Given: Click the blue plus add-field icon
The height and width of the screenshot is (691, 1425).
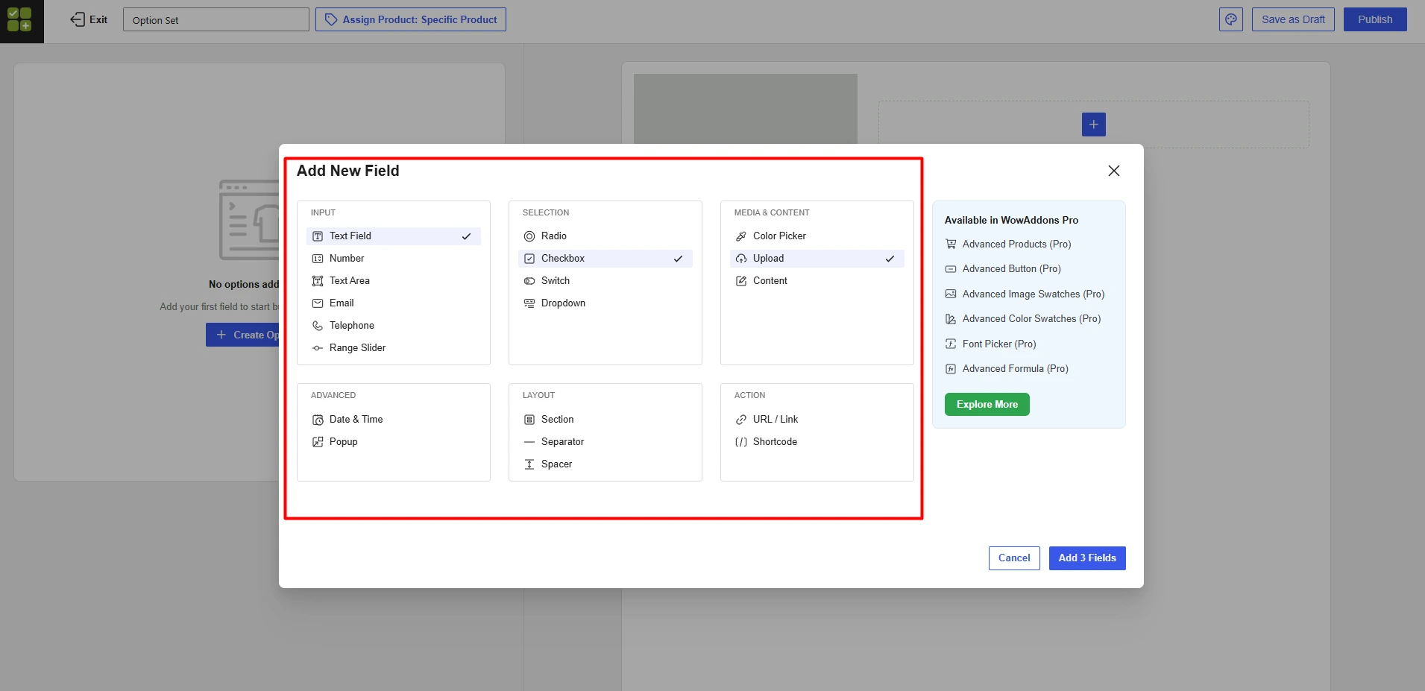Looking at the screenshot, I should click(x=1093, y=124).
